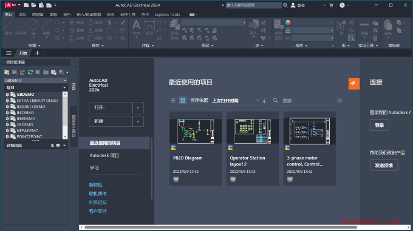Viewport: 413px width, 231px height.
Task: Switch to the Project ribbon tab
Action: [x=22, y=15]
